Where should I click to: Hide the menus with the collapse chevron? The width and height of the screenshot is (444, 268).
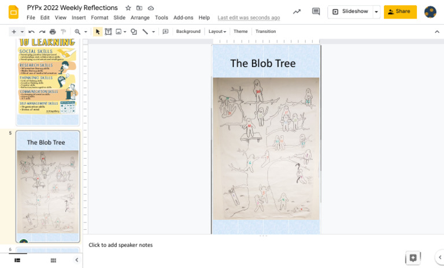(x=437, y=32)
